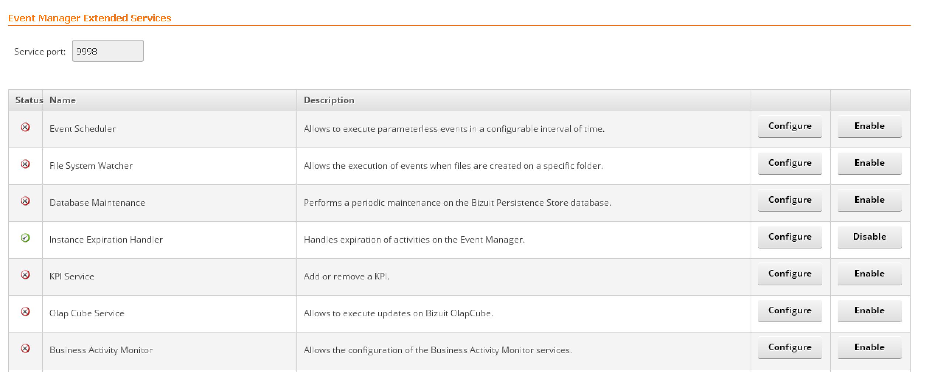Select the File System Watcher name cell

[170, 166]
